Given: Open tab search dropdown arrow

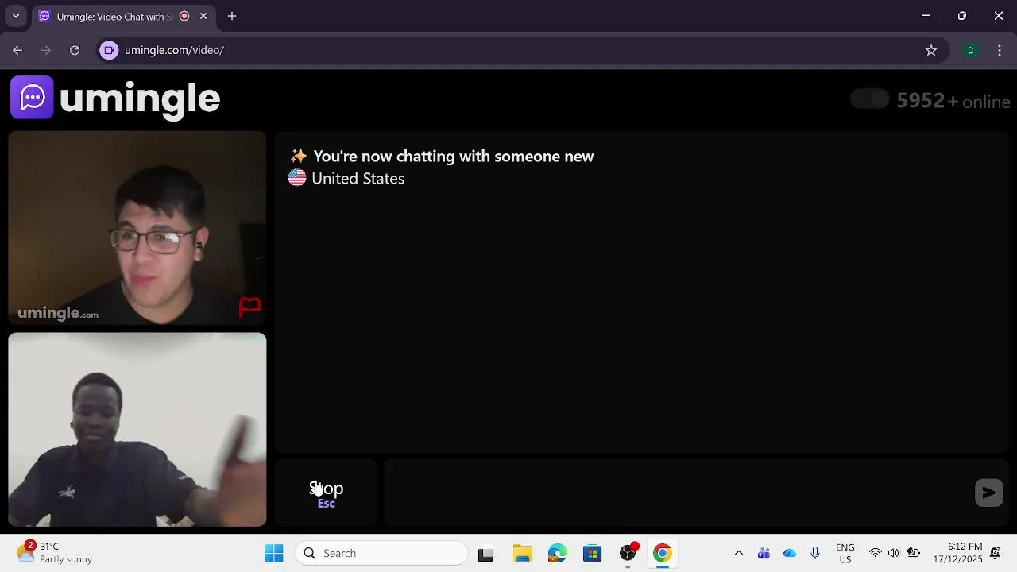Looking at the screenshot, I should 15,16.
